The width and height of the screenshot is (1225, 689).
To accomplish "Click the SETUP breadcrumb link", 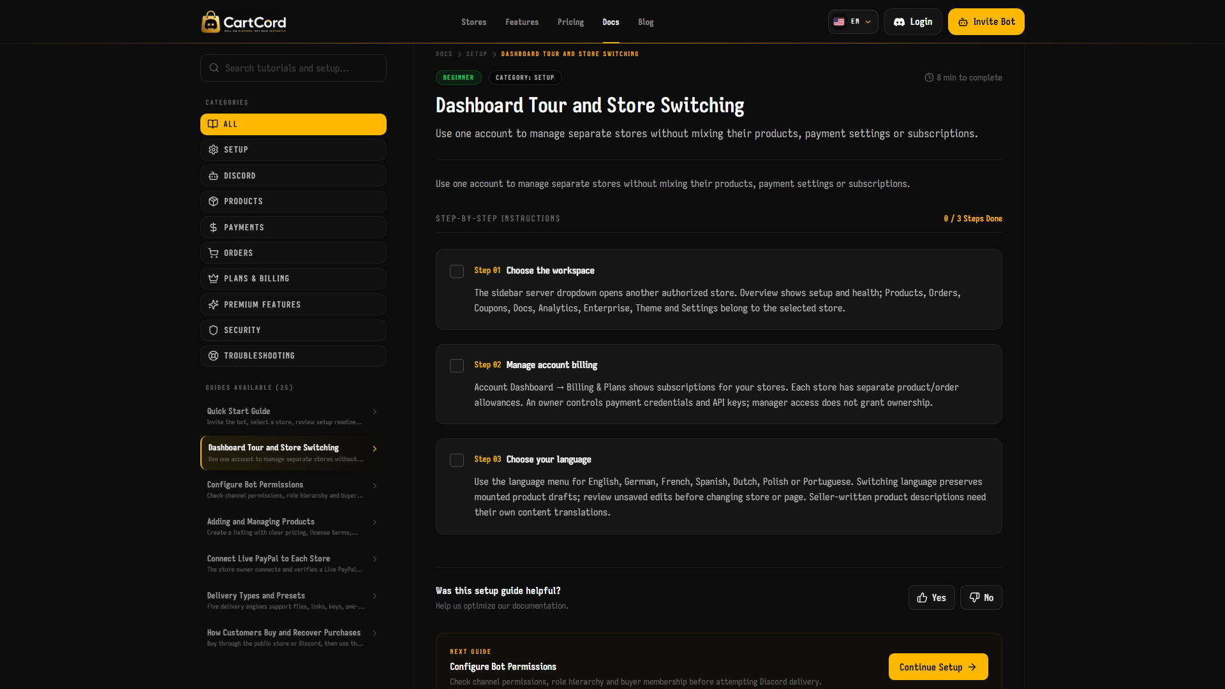I will (476, 54).
